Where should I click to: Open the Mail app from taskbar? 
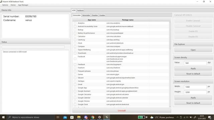pos(65,117)
